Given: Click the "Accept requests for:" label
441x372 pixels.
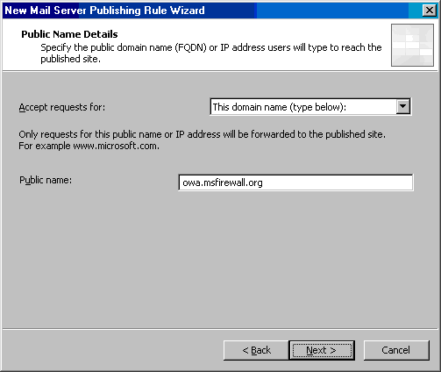Looking at the screenshot, I should [x=62, y=107].
